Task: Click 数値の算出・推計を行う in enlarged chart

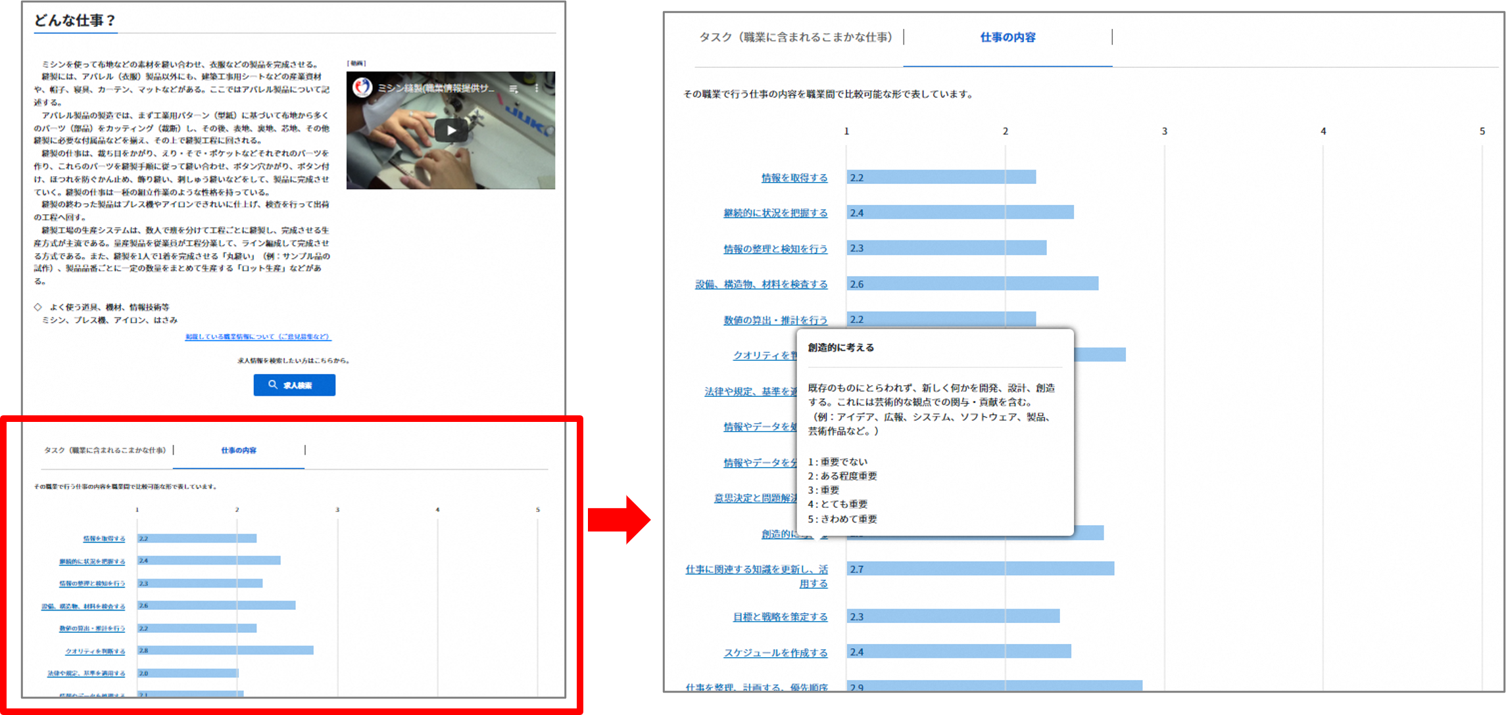Action: (x=775, y=320)
